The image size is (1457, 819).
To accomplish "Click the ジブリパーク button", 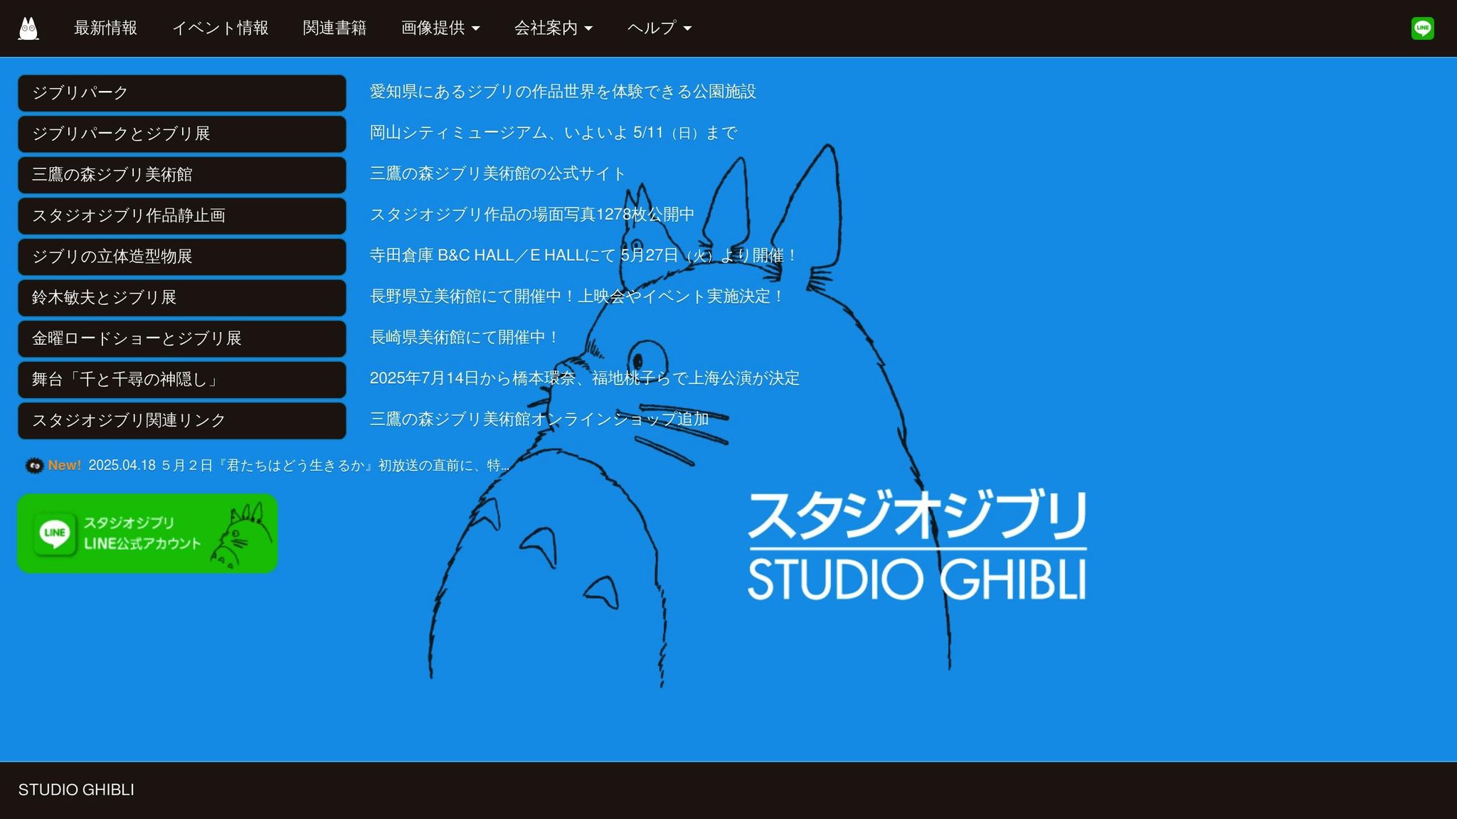I will click(182, 93).
